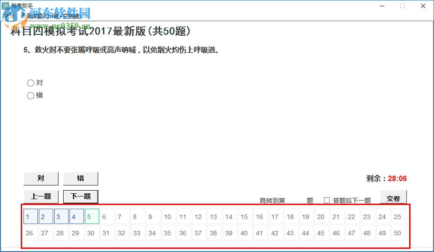Jump to question 6 tile

click(107, 217)
